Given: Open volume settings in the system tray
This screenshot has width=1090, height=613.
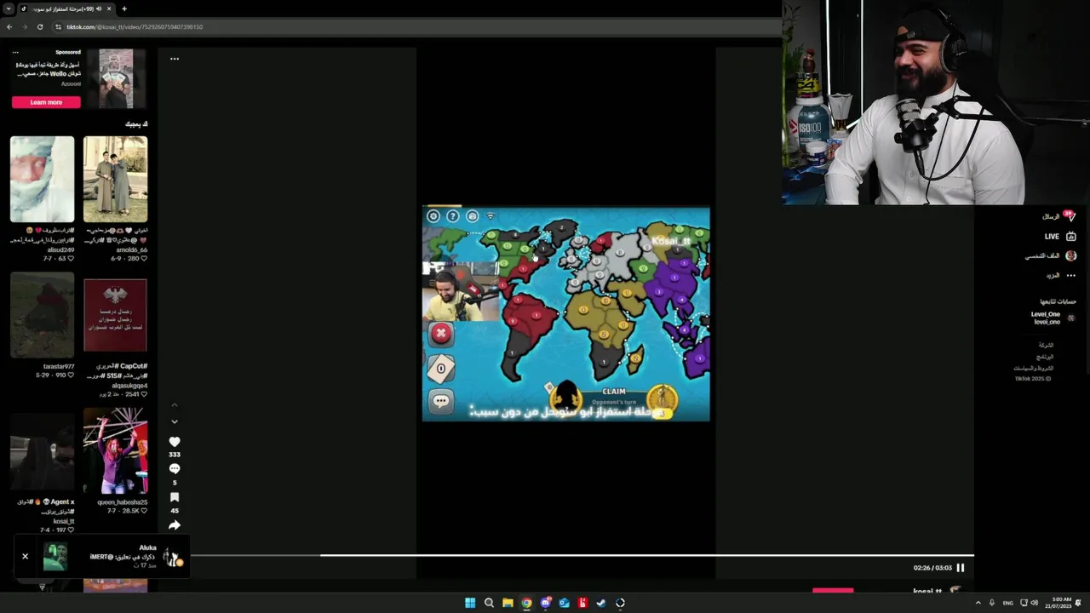Looking at the screenshot, I should (1034, 603).
